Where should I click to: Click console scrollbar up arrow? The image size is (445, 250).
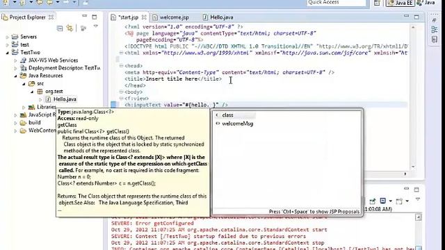[x=419, y=217]
